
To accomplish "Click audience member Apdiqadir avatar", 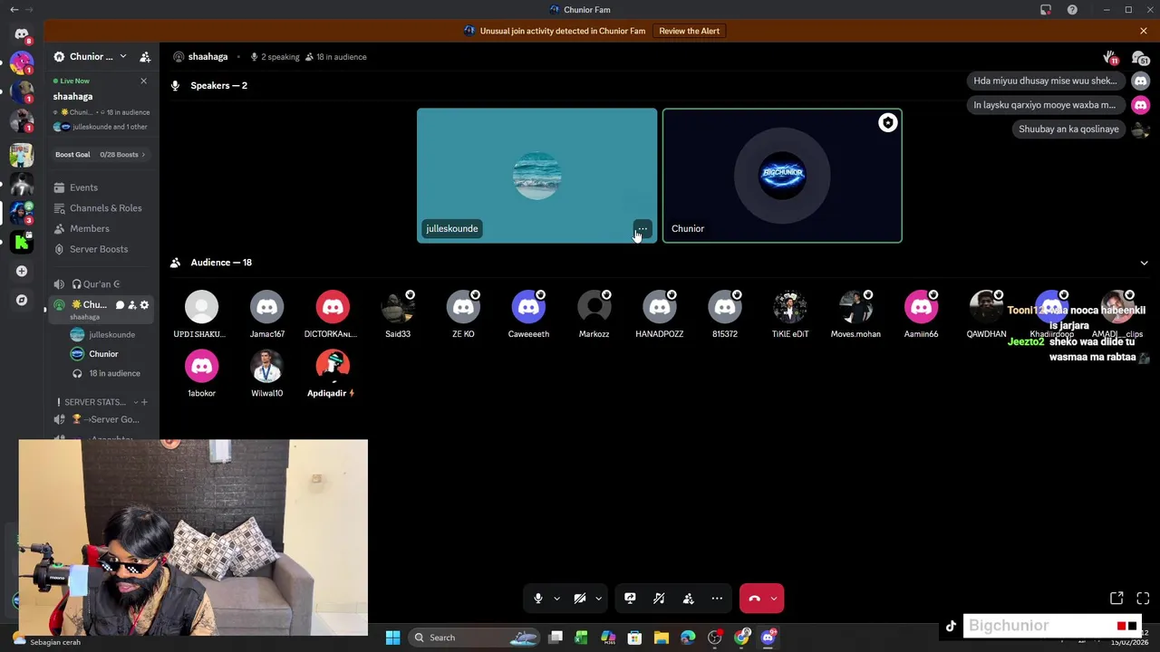I will [x=333, y=366].
